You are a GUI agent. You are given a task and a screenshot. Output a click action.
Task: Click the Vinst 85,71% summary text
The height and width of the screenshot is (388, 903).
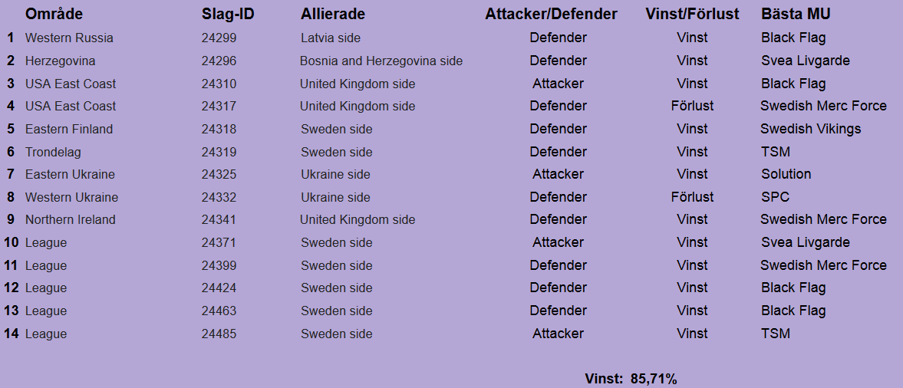pyautogui.click(x=631, y=379)
